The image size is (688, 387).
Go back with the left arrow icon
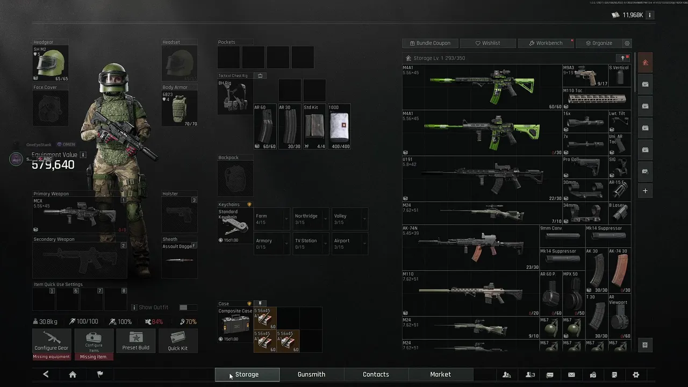pyautogui.click(x=46, y=374)
